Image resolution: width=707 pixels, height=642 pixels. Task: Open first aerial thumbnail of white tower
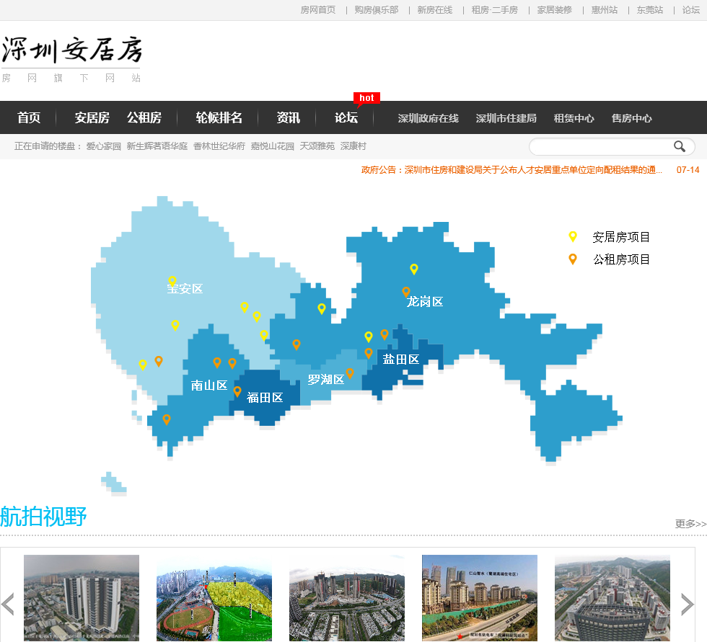click(82, 597)
